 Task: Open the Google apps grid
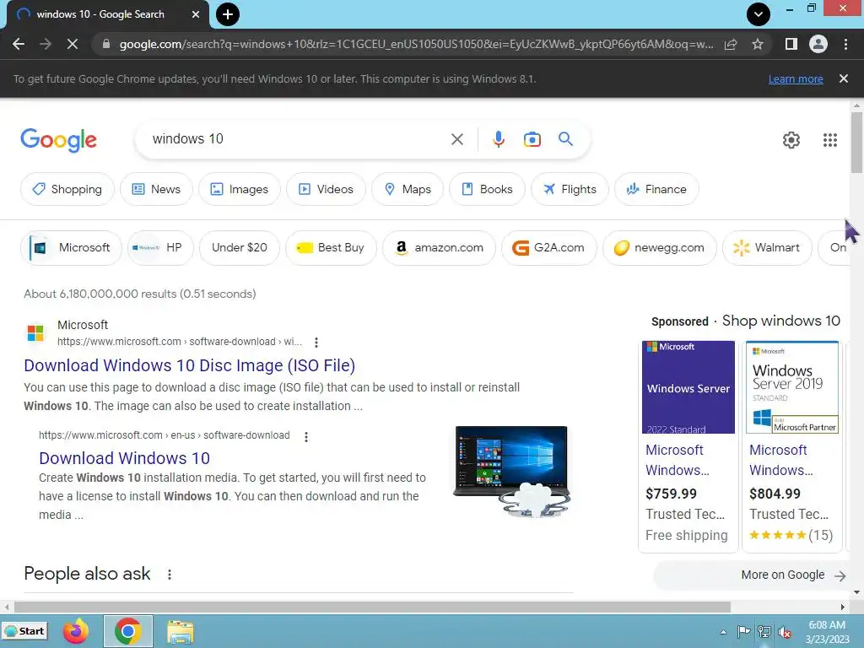tap(830, 140)
